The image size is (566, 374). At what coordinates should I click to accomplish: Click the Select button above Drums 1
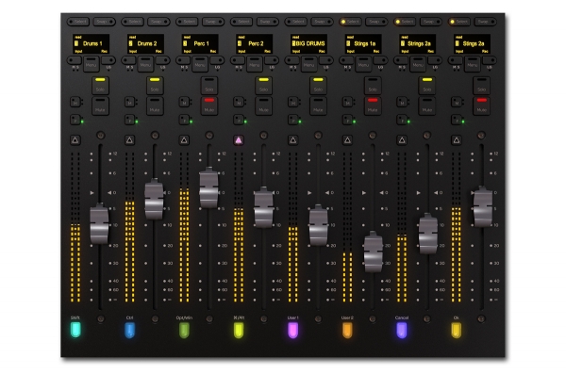(x=78, y=22)
